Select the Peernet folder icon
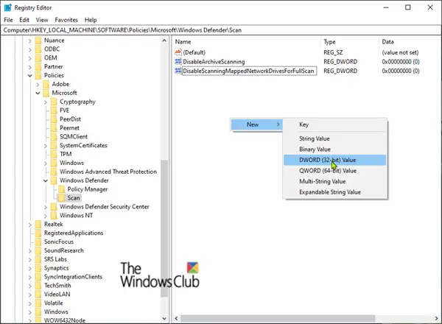Screen dimensions: 442x324 pos(54,127)
